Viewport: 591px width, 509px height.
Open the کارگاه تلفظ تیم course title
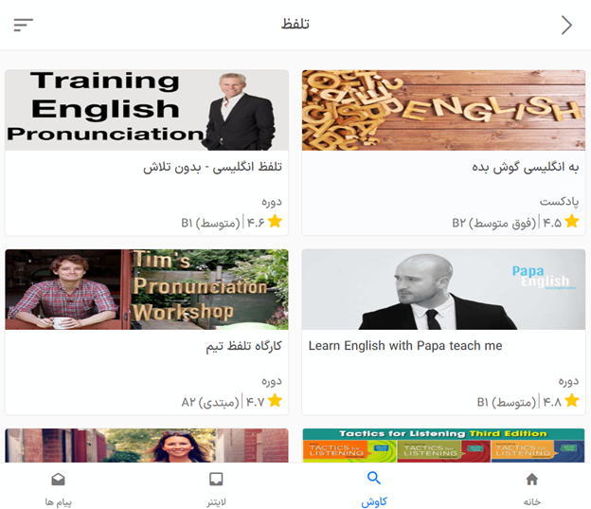[x=243, y=346]
